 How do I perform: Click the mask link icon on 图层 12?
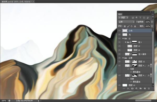[x=131, y=62]
